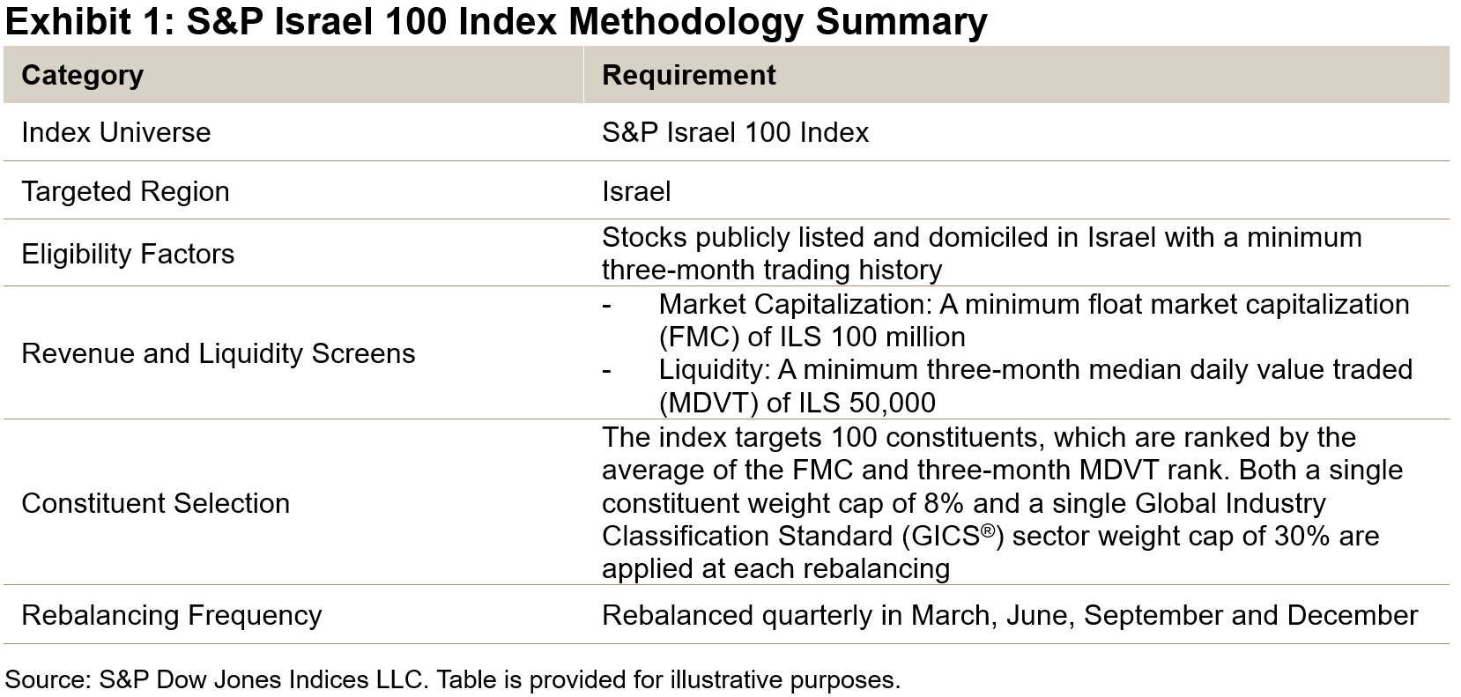Image resolution: width=1461 pixels, height=697 pixels.
Task: Click the S&P Israel 100 Index requirement cell
Action: 735,132
